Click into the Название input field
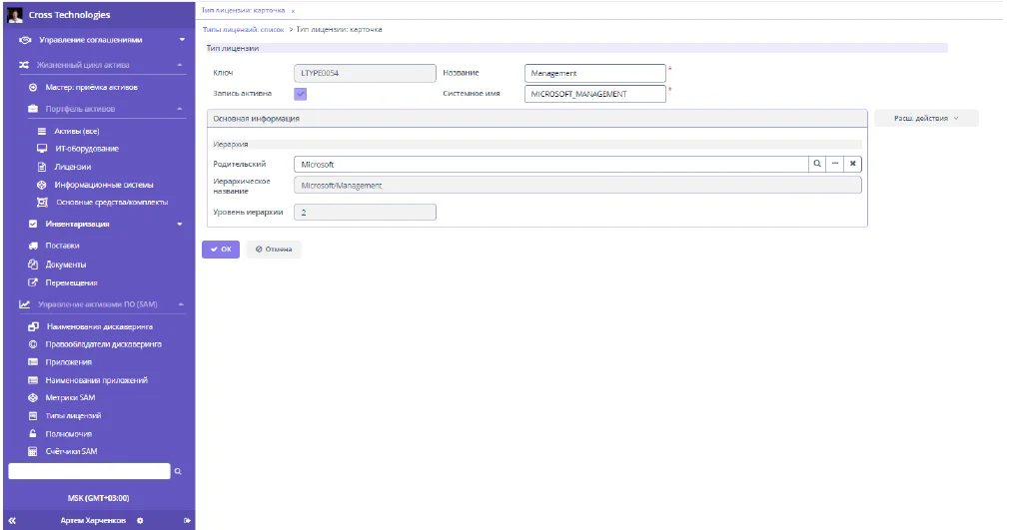The image size is (1020, 530). [x=593, y=73]
